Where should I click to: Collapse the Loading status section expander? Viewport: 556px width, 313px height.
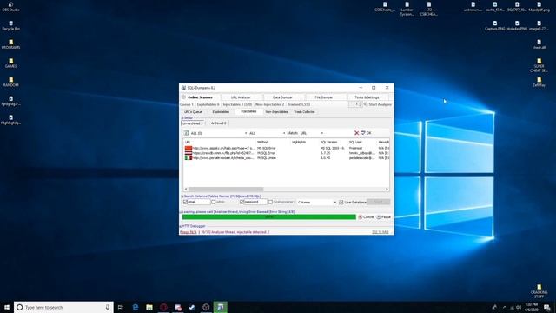pyautogui.click(x=181, y=212)
